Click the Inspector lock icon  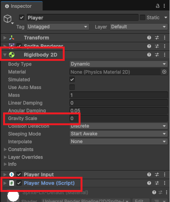(x=158, y=6)
